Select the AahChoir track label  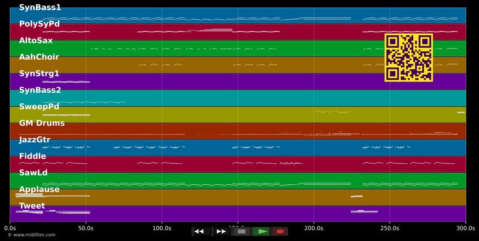[x=39, y=57]
